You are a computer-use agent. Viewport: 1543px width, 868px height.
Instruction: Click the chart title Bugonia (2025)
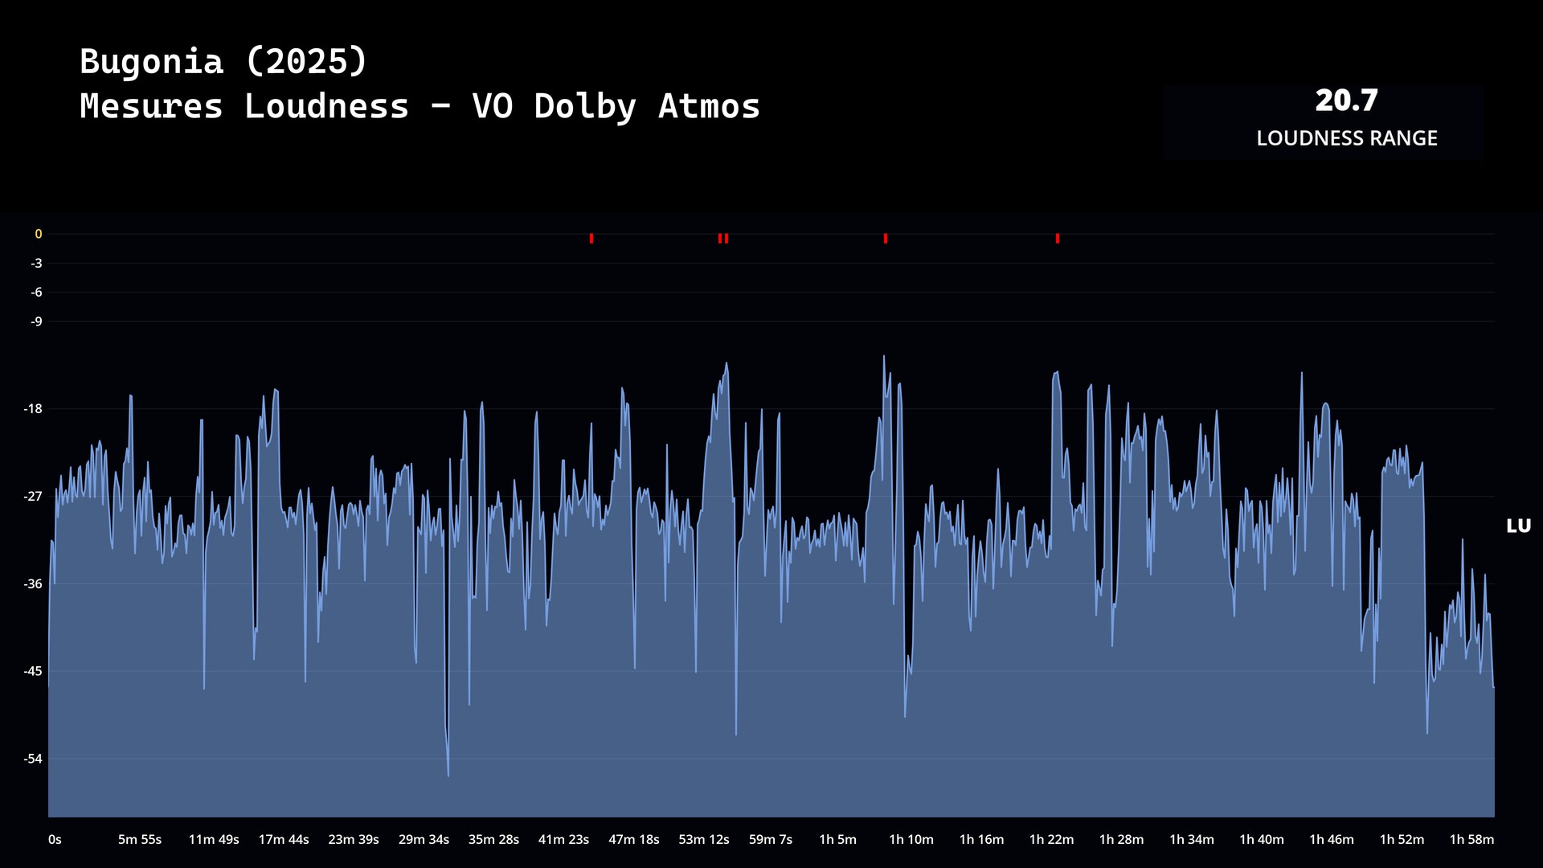[223, 61]
